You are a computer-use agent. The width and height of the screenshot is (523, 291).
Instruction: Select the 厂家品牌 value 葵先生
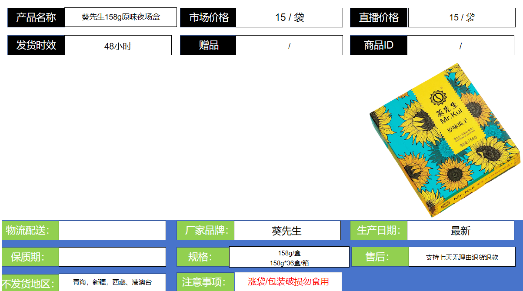[x=287, y=231]
